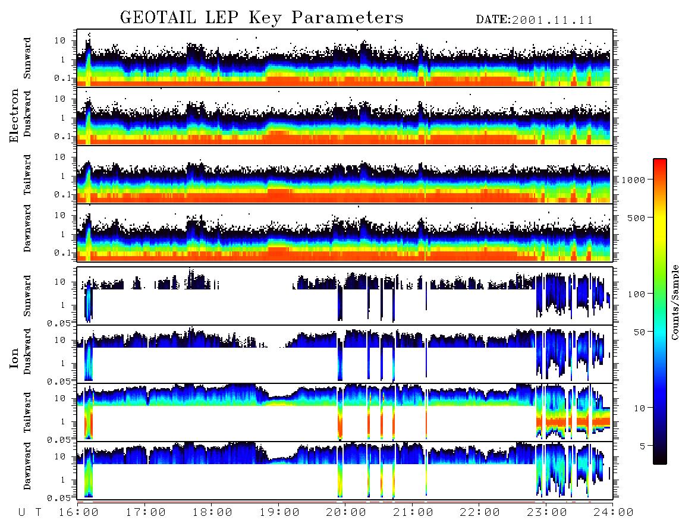
Task: Click inside the Ion Sunward spectrogram panel
Action: 345,296
